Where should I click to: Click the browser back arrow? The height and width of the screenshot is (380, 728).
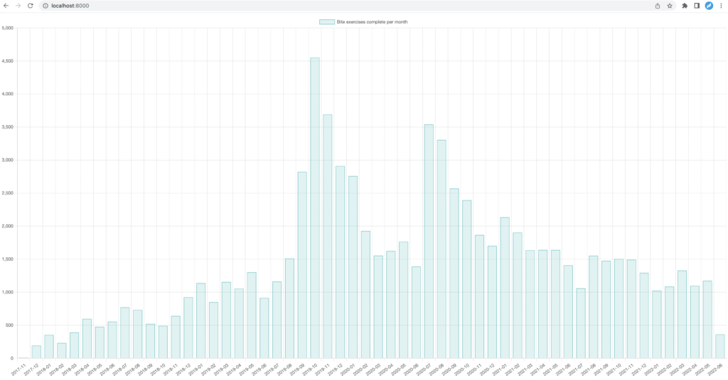click(x=6, y=6)
